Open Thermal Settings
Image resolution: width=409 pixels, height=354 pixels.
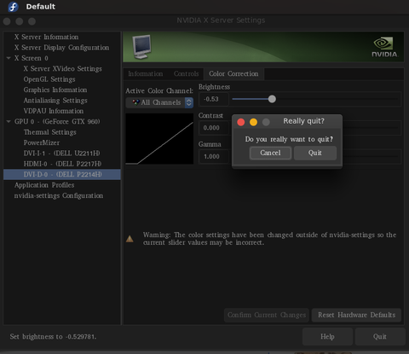(x=50, y=132)
